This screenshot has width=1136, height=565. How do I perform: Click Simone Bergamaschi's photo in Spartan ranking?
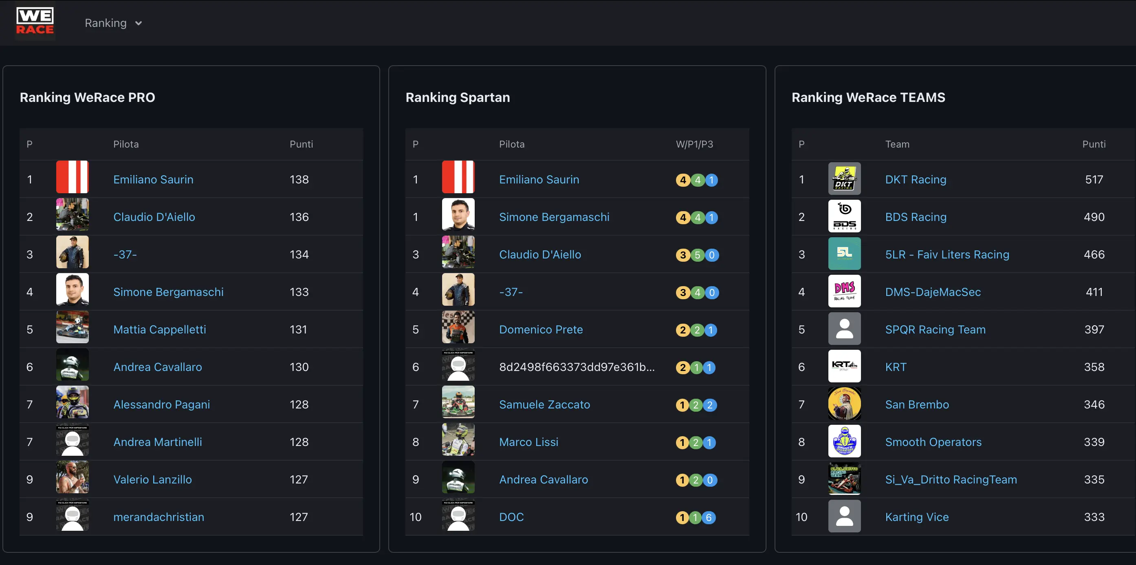click(458, 215)
